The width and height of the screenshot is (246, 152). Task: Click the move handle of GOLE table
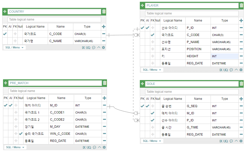(142, 84)
